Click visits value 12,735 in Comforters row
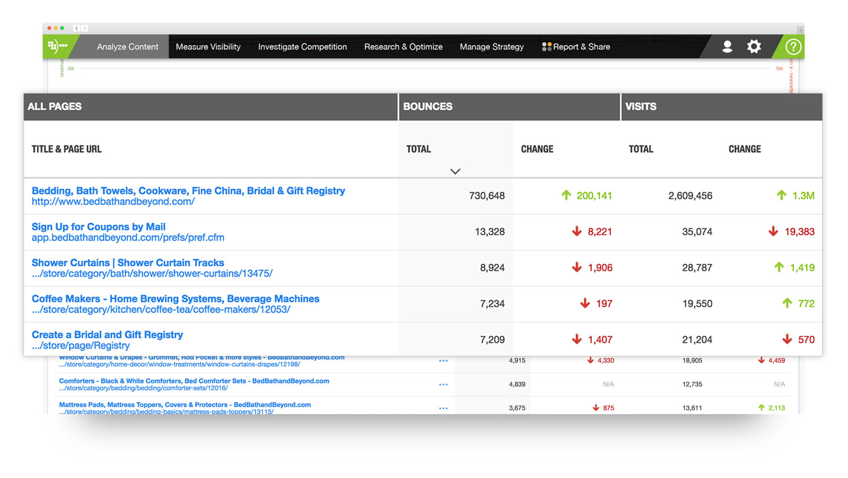The width and height of the screenshot is (848, 478). click(692, 384)
